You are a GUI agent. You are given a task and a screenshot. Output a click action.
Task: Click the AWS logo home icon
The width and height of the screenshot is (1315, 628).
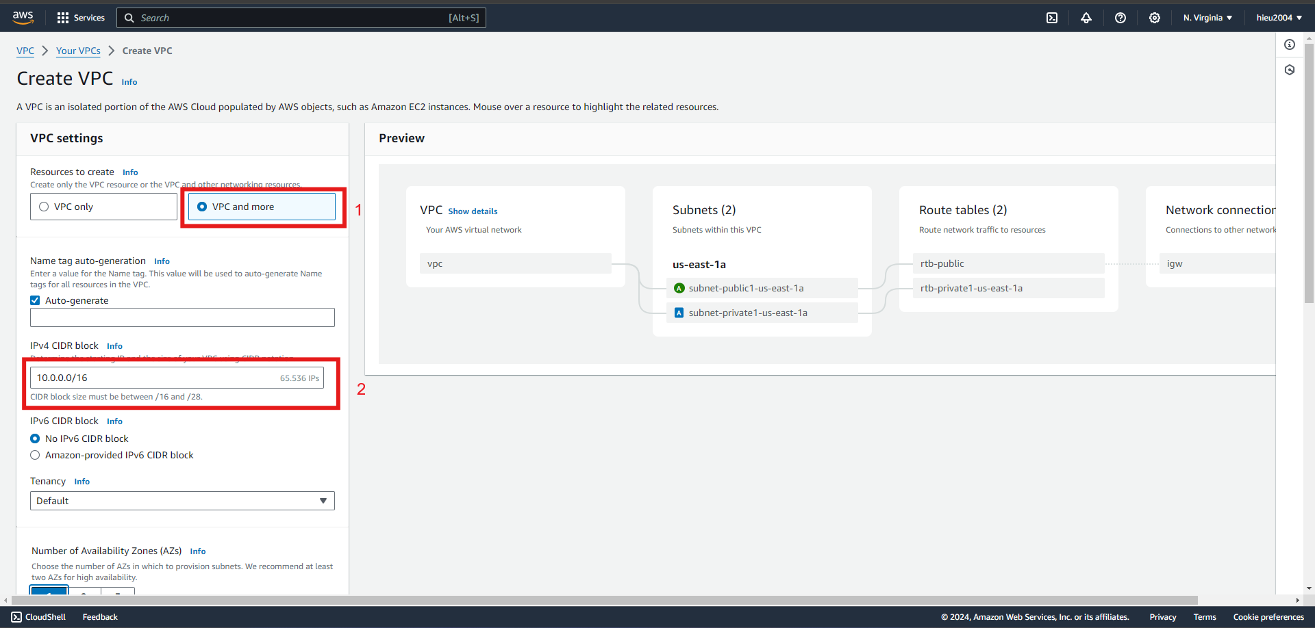point(23,18)
